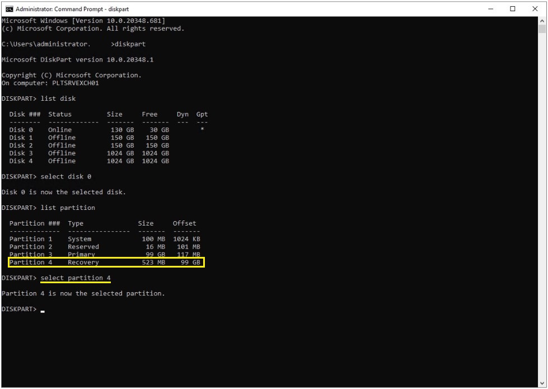Image resolution: width=548 pixels, height=389 pixels.
Task: Click the "Offline" status in the Disk 4 row
Action: tap(62, 161)
